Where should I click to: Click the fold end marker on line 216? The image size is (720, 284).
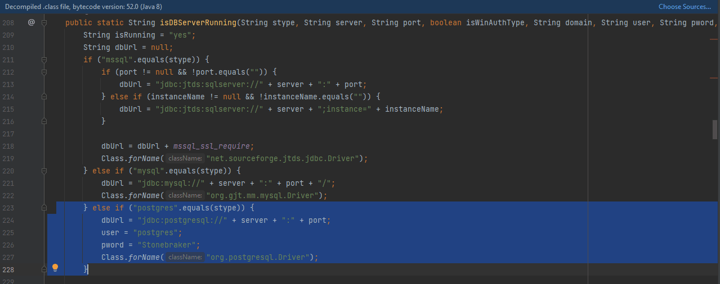pos(44,122)
